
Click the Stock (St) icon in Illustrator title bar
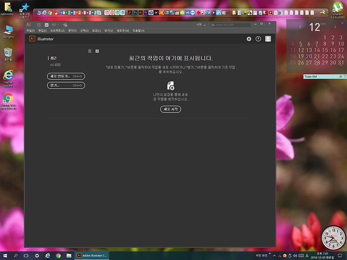46,25
